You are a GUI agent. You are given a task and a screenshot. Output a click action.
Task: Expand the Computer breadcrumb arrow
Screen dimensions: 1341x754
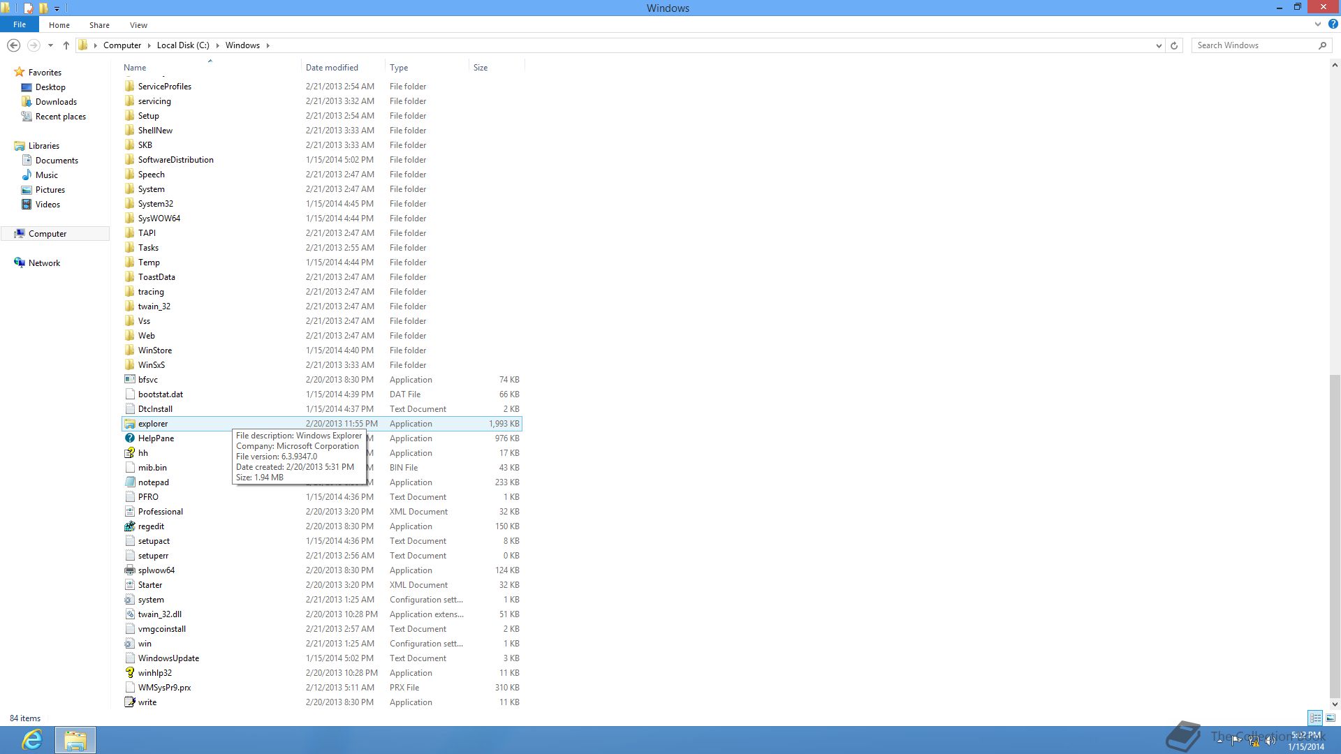149,45
